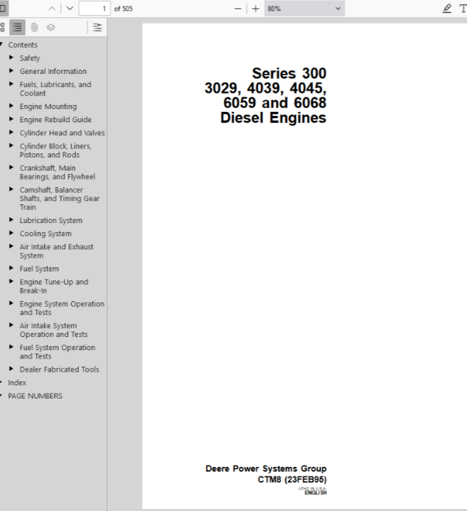
Task: Open Fuel System Operation and Tests entry
Action: click(x=57, y=351)
